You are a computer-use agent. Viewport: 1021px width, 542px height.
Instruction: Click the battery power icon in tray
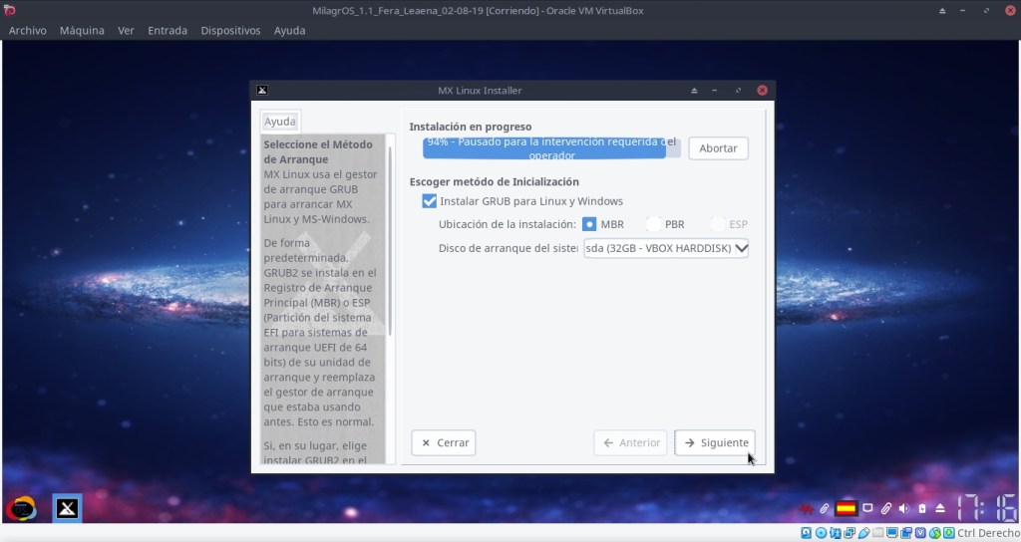921,508
